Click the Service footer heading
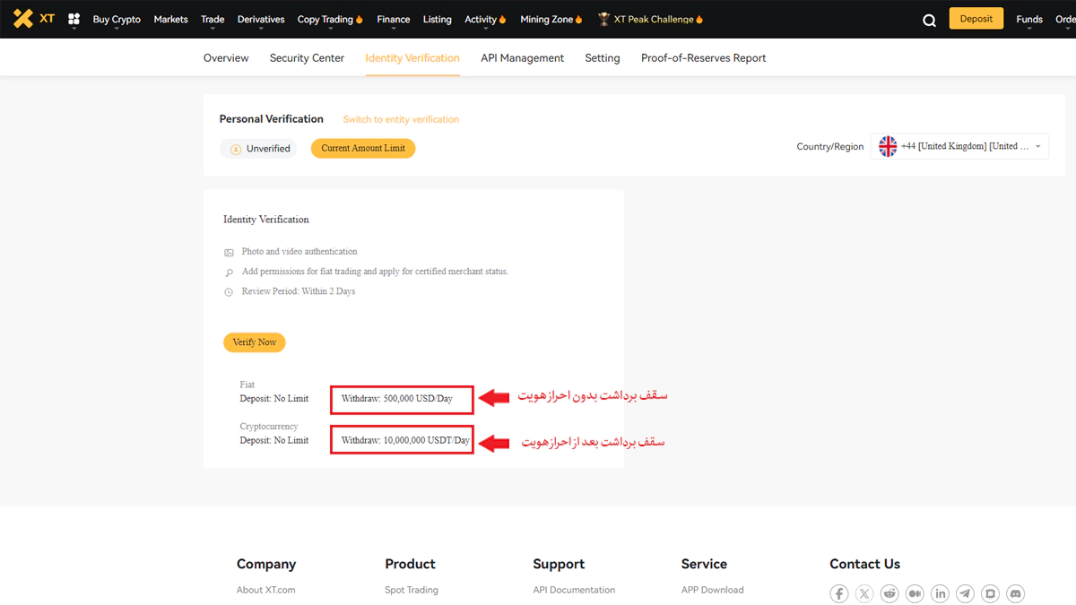The image size is (1076, 605). point(704,564)
